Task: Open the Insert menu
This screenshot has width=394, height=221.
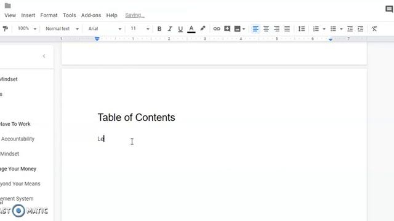Action: coord(28,15)
